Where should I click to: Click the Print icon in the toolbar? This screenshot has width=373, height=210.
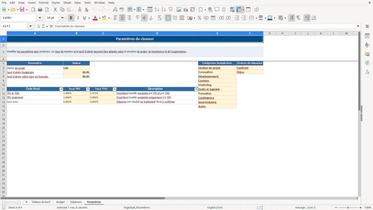tap(40, 9)
